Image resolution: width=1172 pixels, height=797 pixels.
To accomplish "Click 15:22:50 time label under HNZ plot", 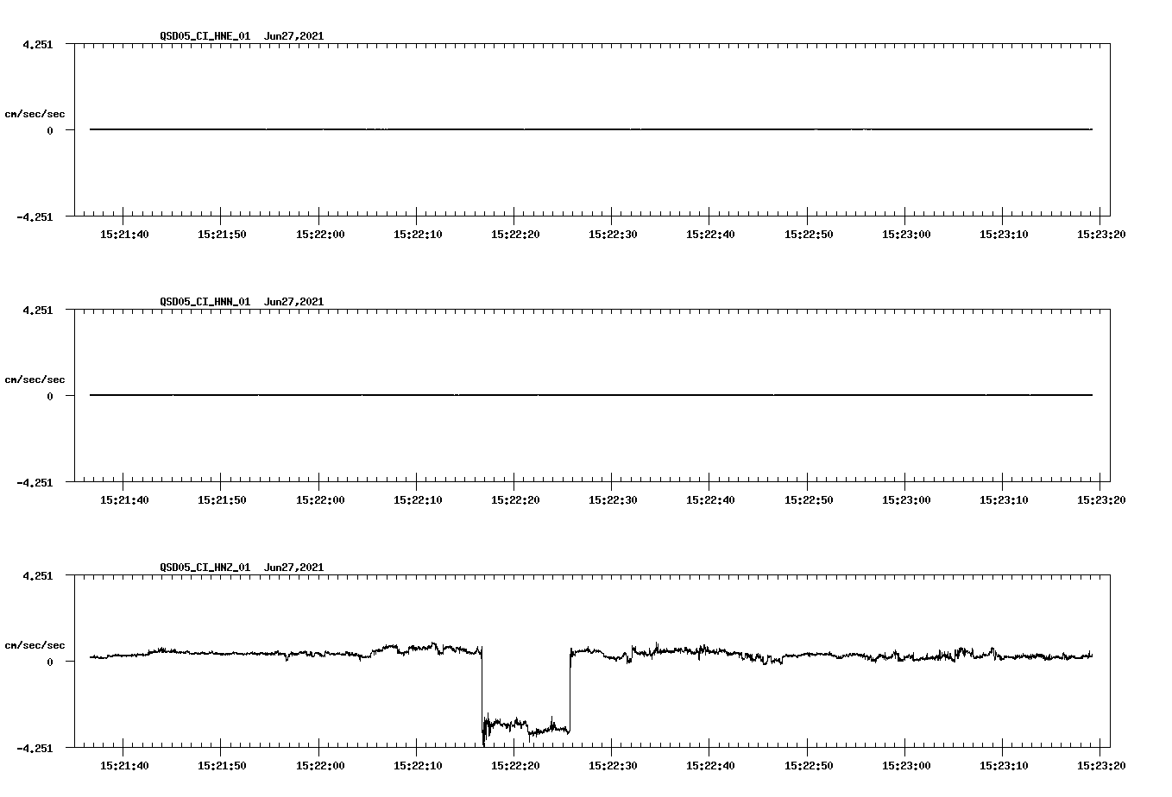I will (x=809, y=765).
